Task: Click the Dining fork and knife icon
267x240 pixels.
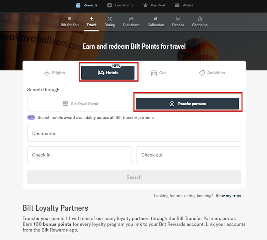Action: 110,18
